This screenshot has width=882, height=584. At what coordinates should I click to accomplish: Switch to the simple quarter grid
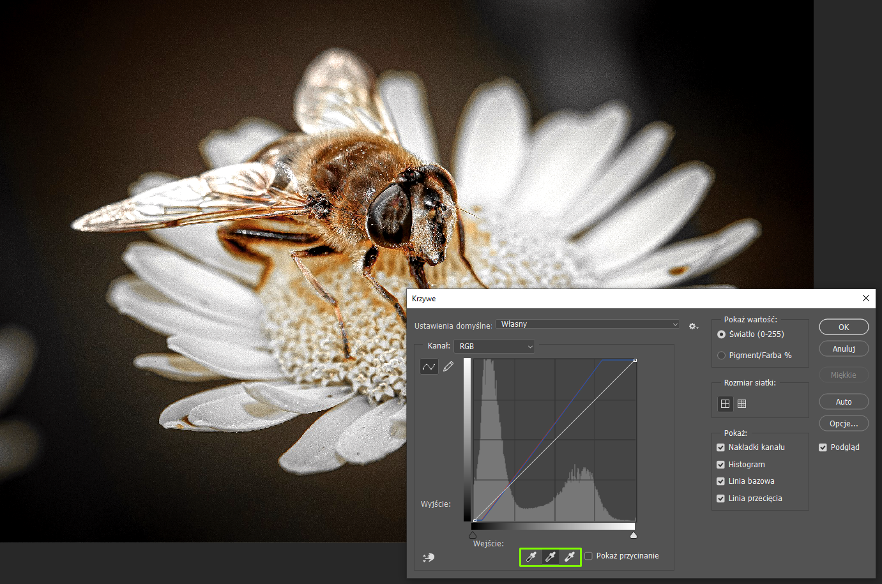(725, 403)
